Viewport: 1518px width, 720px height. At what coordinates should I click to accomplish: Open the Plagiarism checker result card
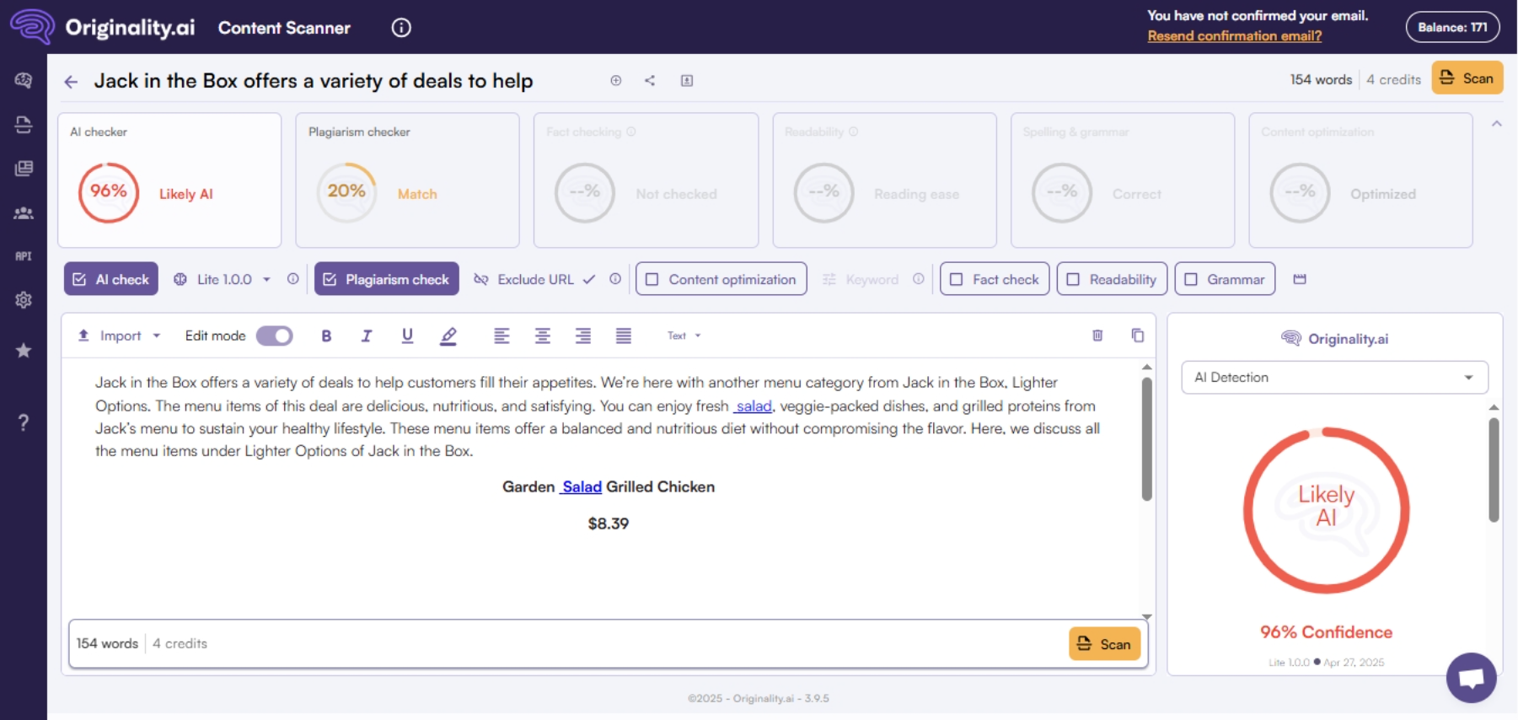408,180
